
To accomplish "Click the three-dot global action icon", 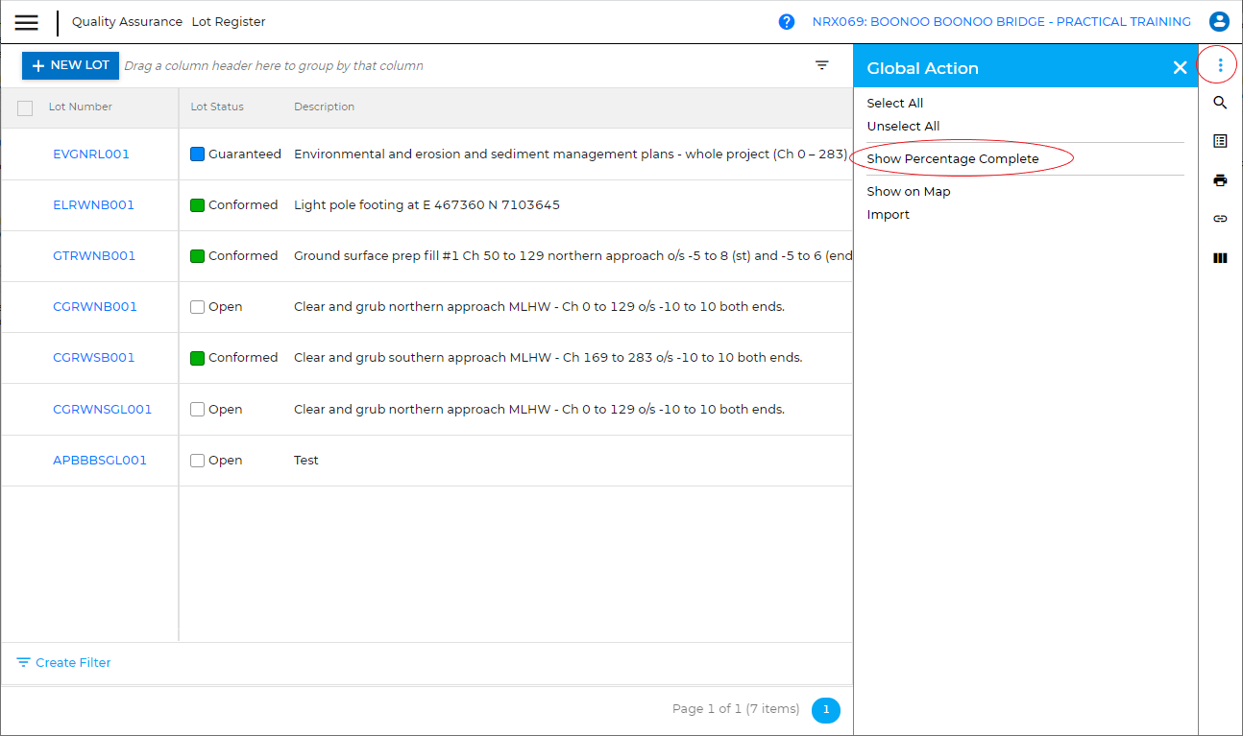I will [x=1220, y=65].
